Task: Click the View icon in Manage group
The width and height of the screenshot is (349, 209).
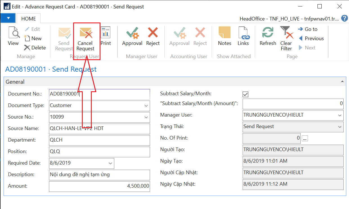Action: coord(13,33)
